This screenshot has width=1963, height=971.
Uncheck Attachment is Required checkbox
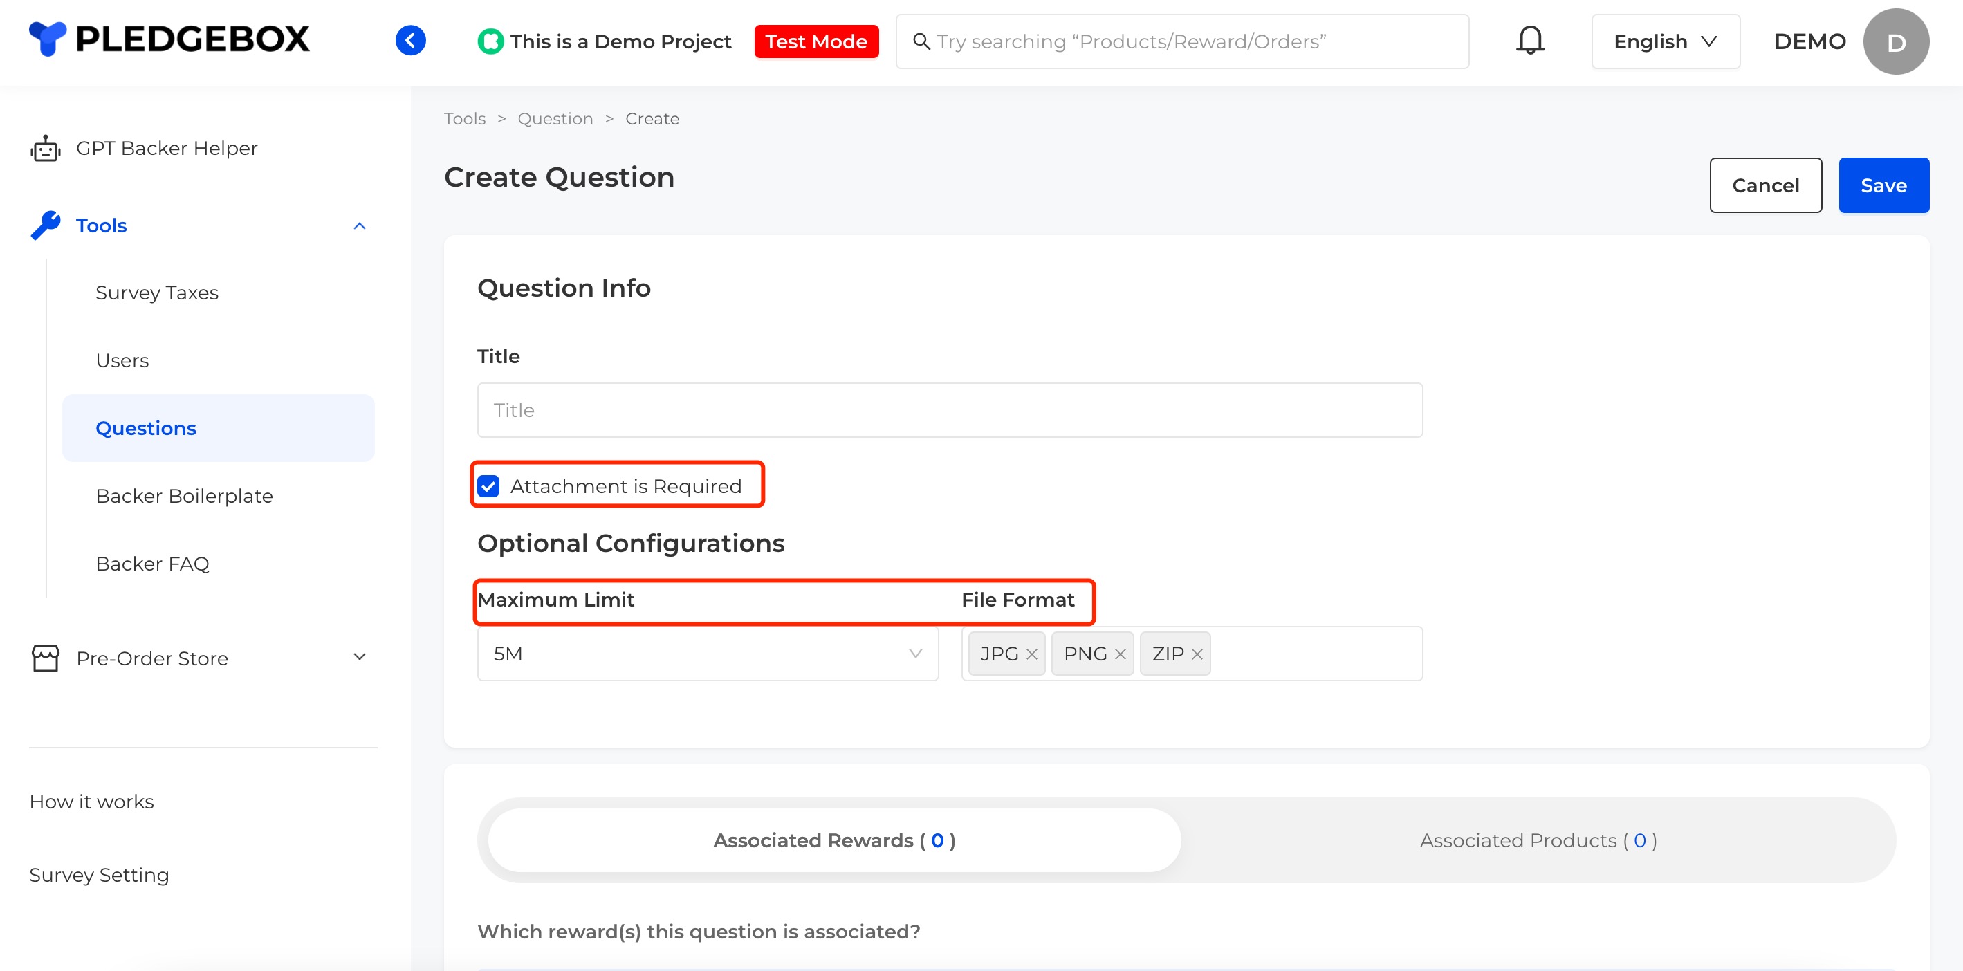[488, 486]
